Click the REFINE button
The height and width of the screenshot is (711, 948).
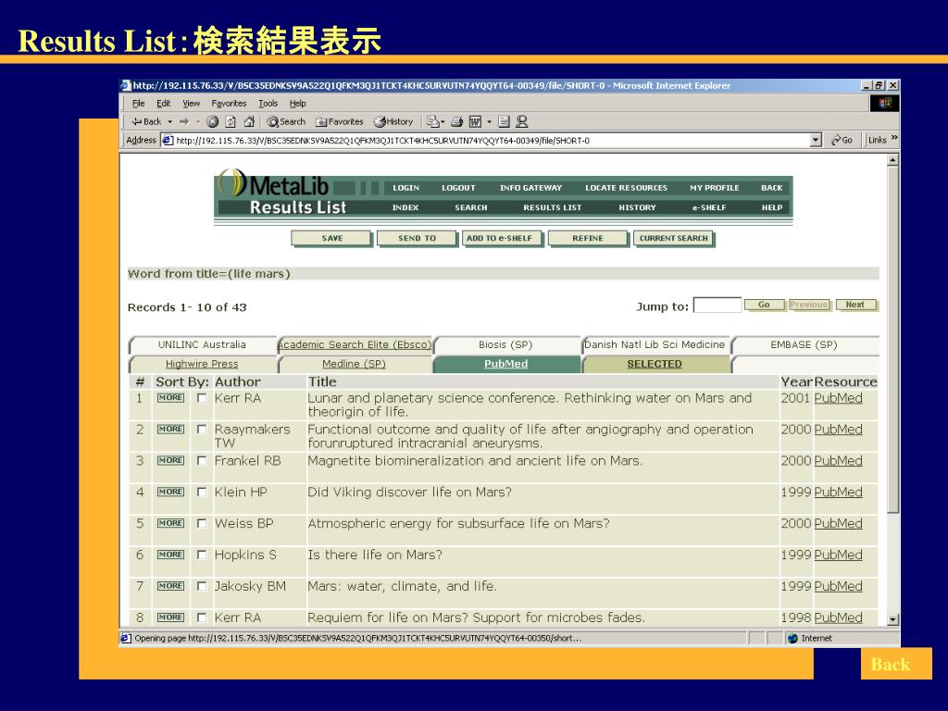[588, 238]
